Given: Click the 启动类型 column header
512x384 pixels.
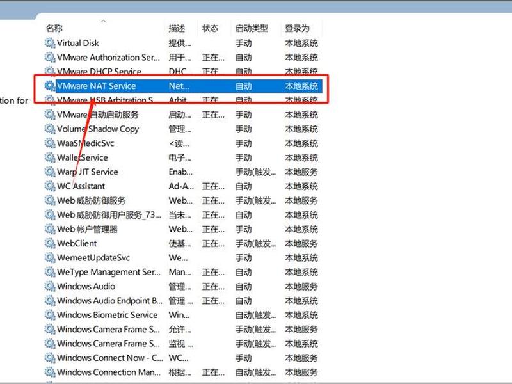Looking at the screenshot, I should [x=252, y=28].
